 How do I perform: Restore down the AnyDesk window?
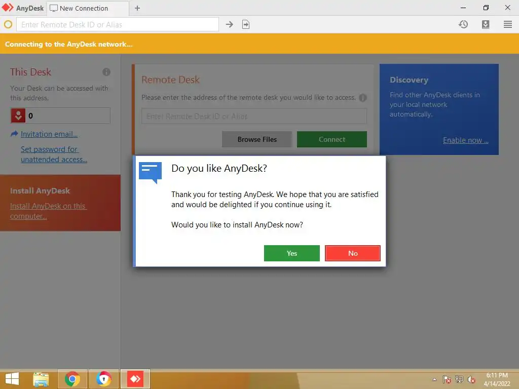click(x=486, y=8)
